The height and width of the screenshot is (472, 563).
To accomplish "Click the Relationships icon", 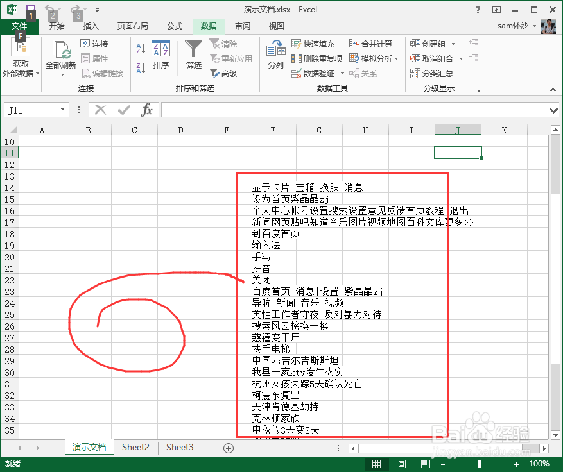I will pyautogui.click(x=354, y=74).
